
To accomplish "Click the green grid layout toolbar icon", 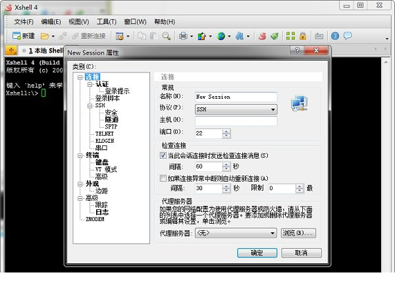I will 290,36.
